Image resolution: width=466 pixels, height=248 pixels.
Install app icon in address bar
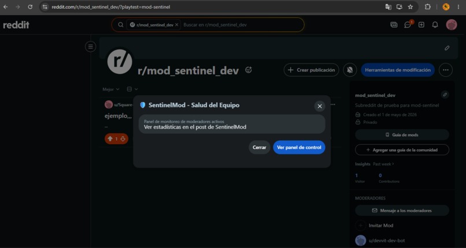click(x=399, y=7)
